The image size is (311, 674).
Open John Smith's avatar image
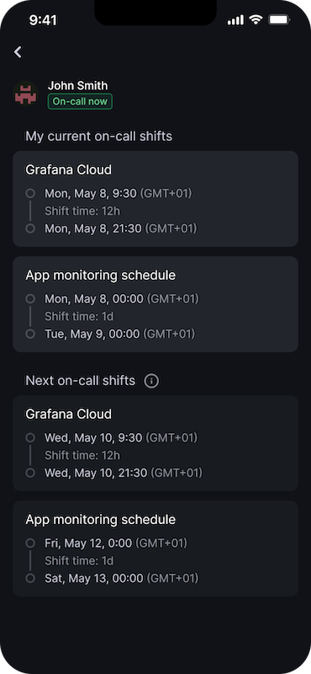[x=25, y=94]
